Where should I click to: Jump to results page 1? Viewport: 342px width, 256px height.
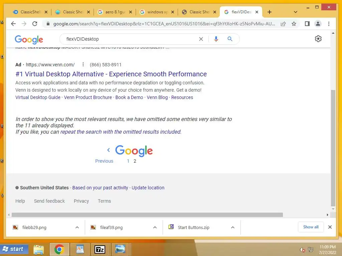coord(128,161)
